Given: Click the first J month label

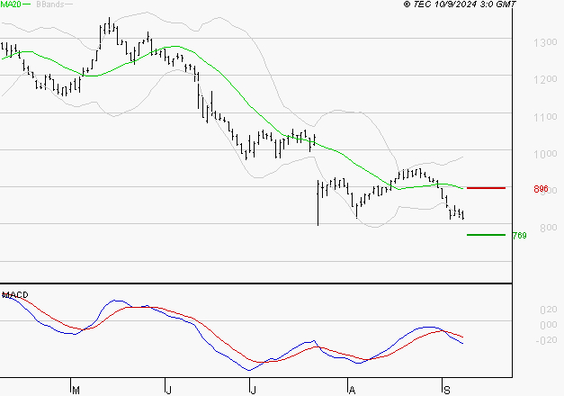Looking at the screenshot, I should [x=169, y=391].
